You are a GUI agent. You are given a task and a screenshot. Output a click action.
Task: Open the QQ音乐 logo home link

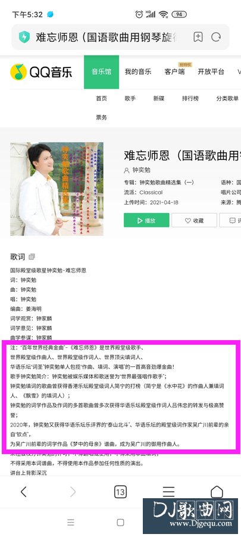point(41,72)
